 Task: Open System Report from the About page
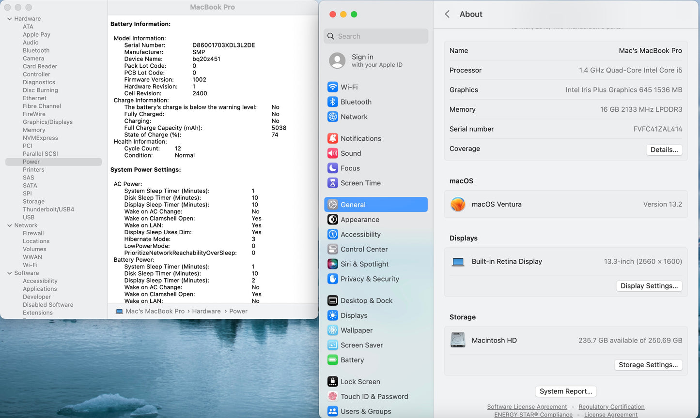click(565, 391)
